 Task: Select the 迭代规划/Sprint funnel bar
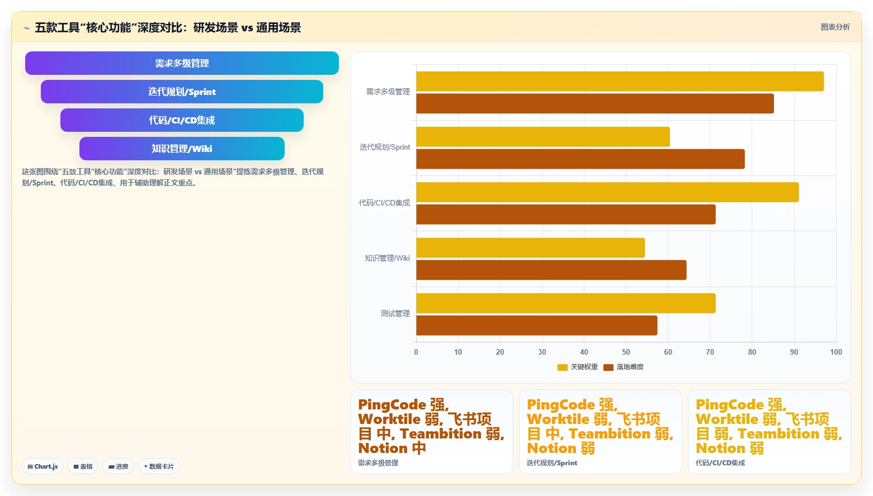(x=182, y=92)
